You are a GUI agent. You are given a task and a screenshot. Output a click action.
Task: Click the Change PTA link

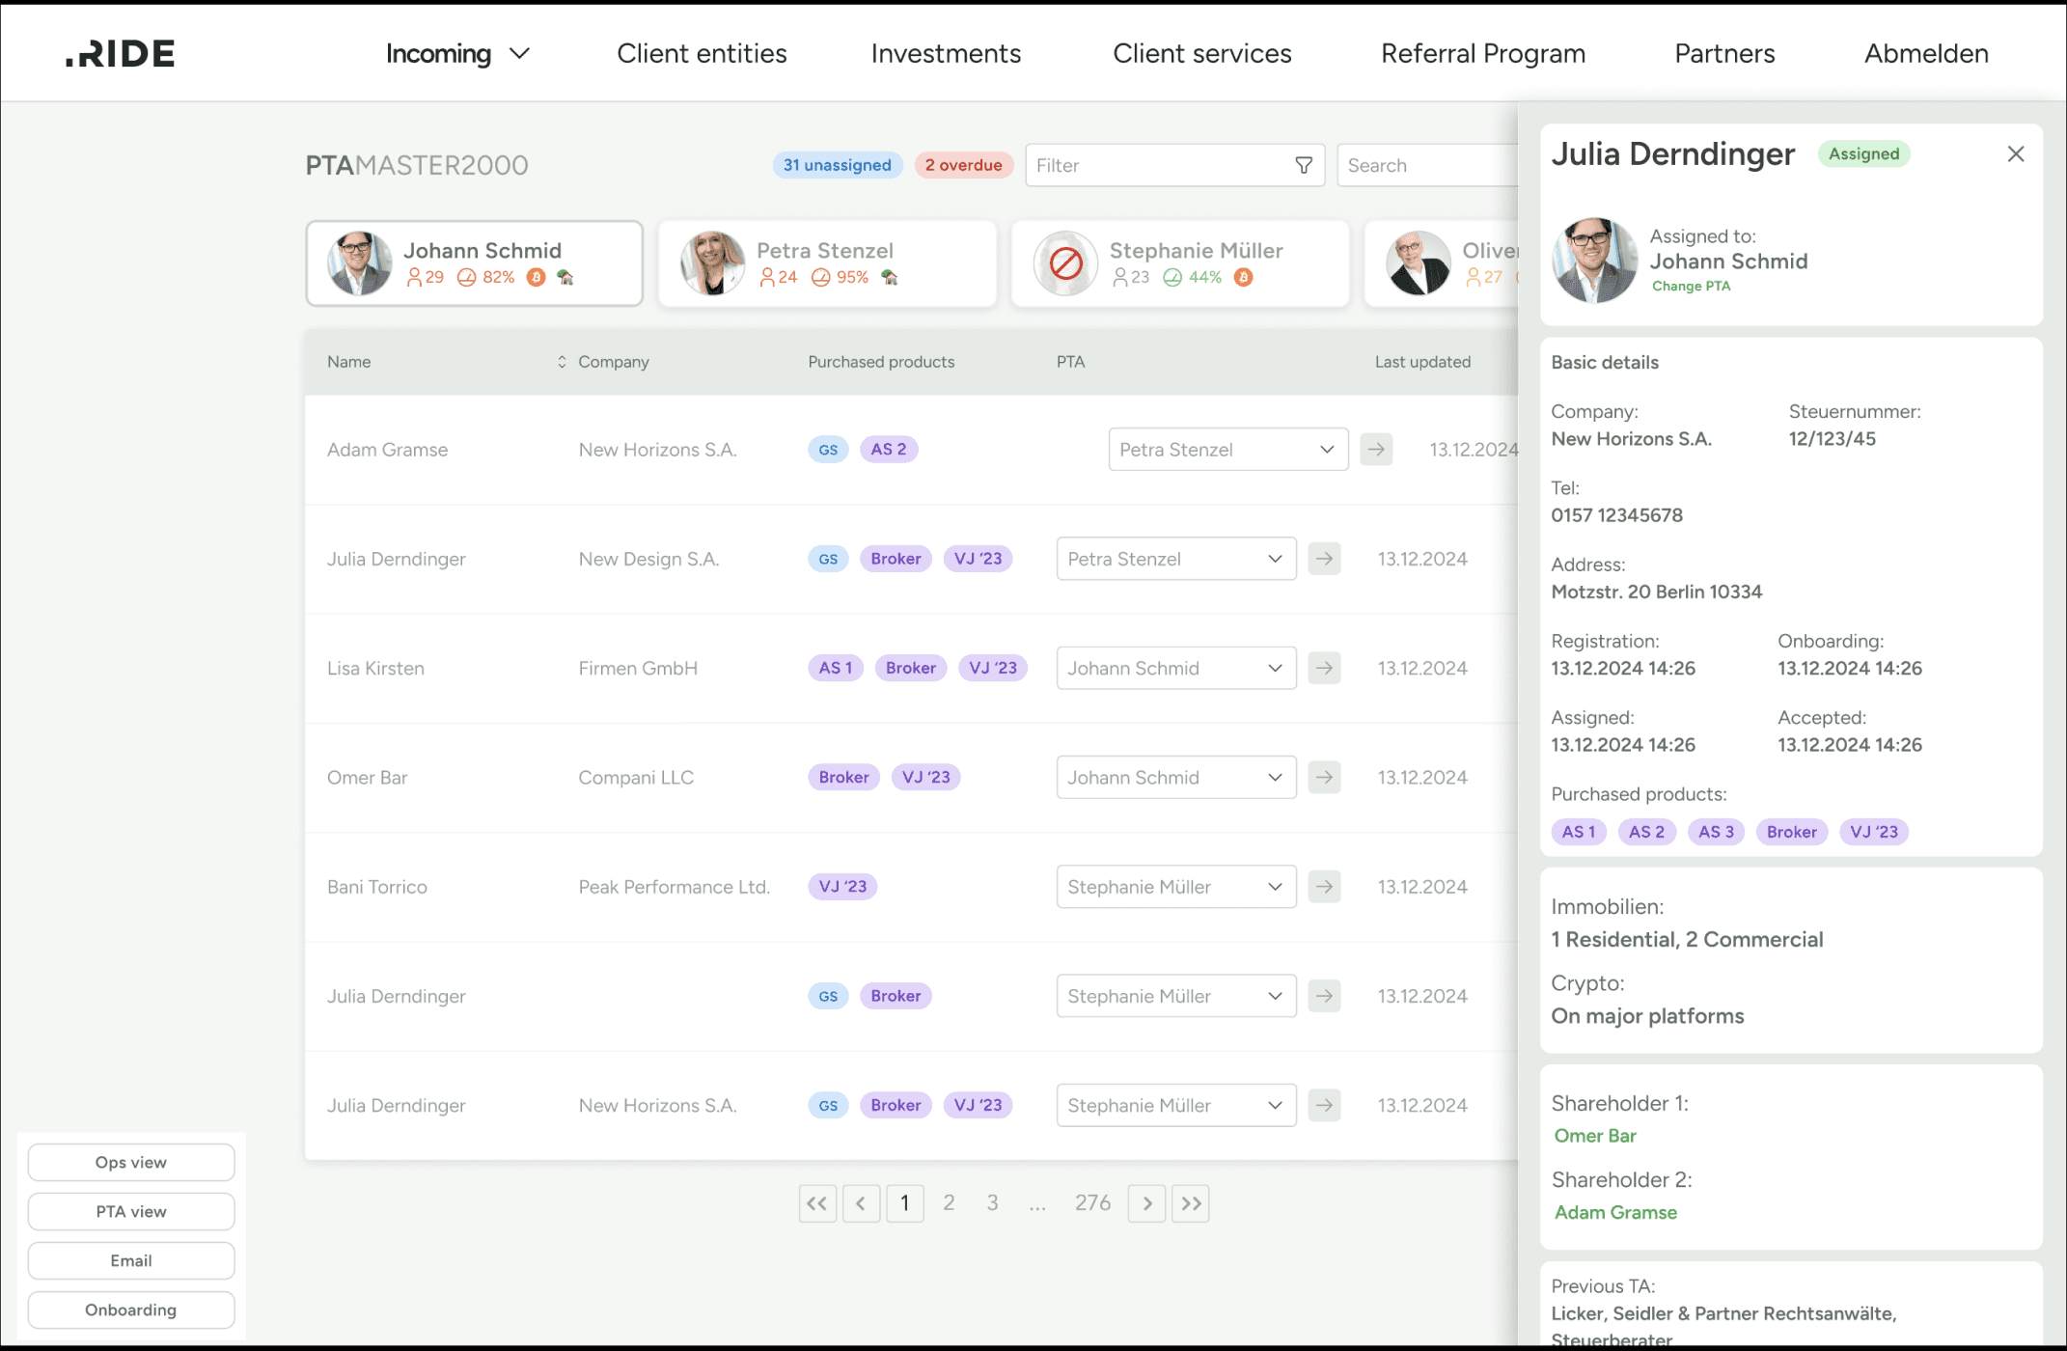[1691, 287]
